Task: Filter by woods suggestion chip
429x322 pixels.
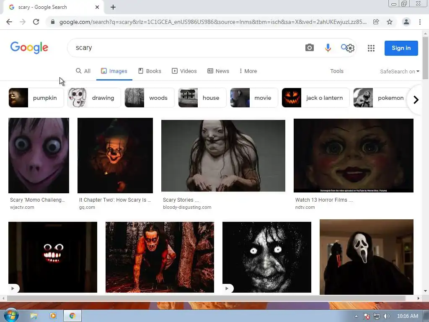Action: pyautogui.click(x=150, y=98)
